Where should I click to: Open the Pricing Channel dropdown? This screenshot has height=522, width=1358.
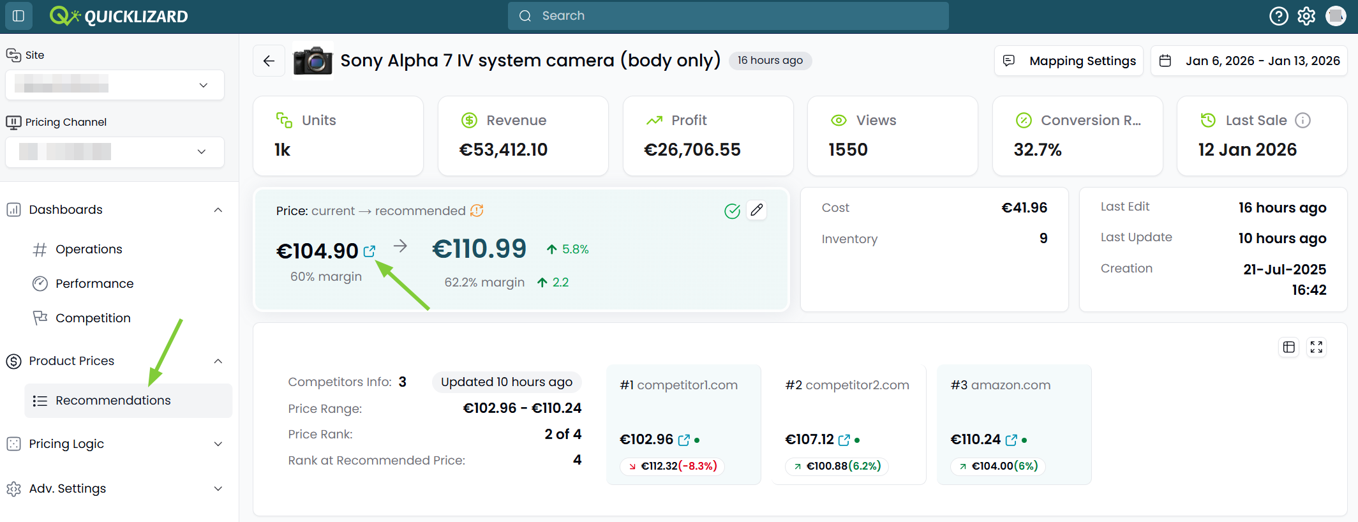115,152
